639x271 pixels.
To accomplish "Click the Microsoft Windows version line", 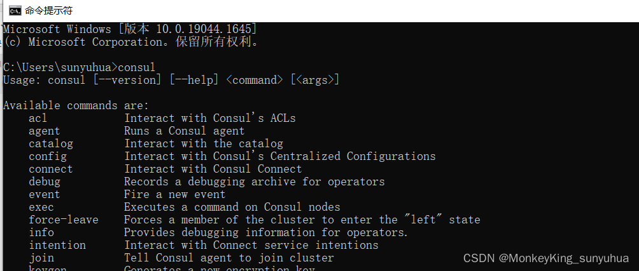I will pyautogui.click(x=130, y=29).
